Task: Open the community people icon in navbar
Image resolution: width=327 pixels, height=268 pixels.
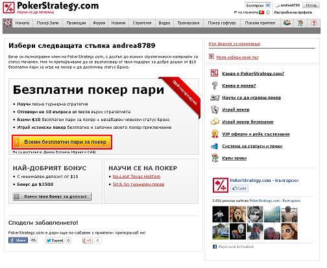Action: (287, 23)
